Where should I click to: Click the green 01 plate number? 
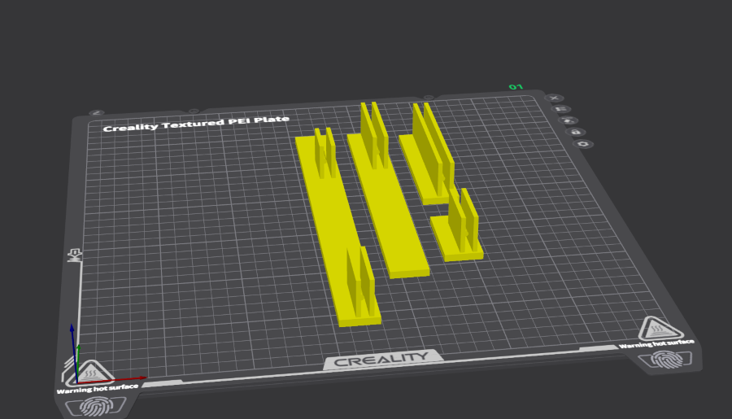(x=515, y=86)
